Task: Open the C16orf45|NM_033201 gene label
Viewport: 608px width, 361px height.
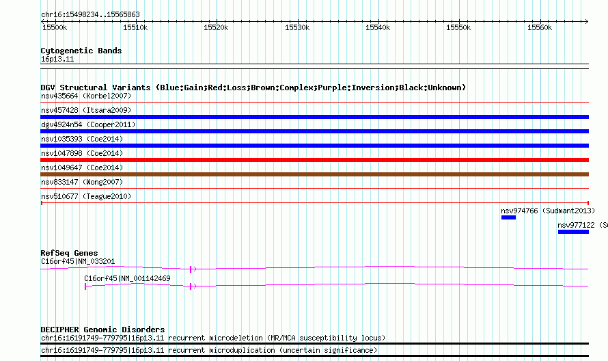Action: tap(78, 262)
